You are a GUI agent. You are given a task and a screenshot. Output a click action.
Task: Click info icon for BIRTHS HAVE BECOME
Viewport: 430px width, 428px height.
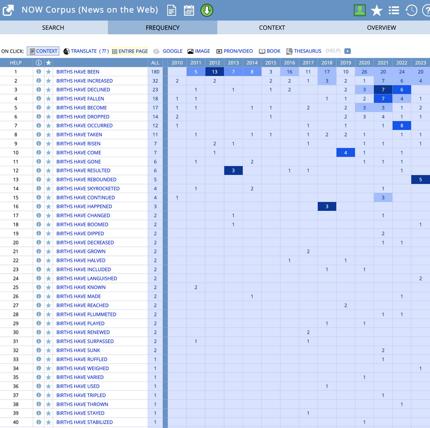point(39,107)
